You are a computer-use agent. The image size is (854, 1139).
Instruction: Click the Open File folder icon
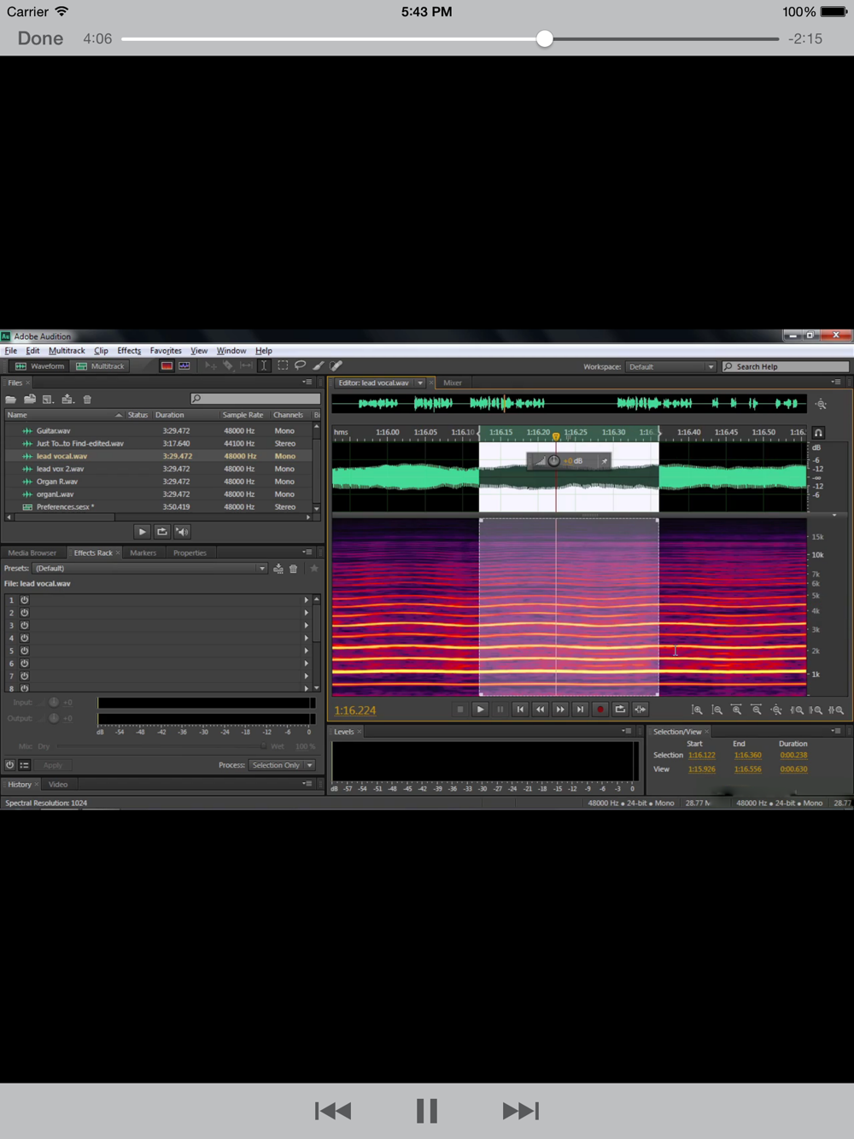[11, 400]
